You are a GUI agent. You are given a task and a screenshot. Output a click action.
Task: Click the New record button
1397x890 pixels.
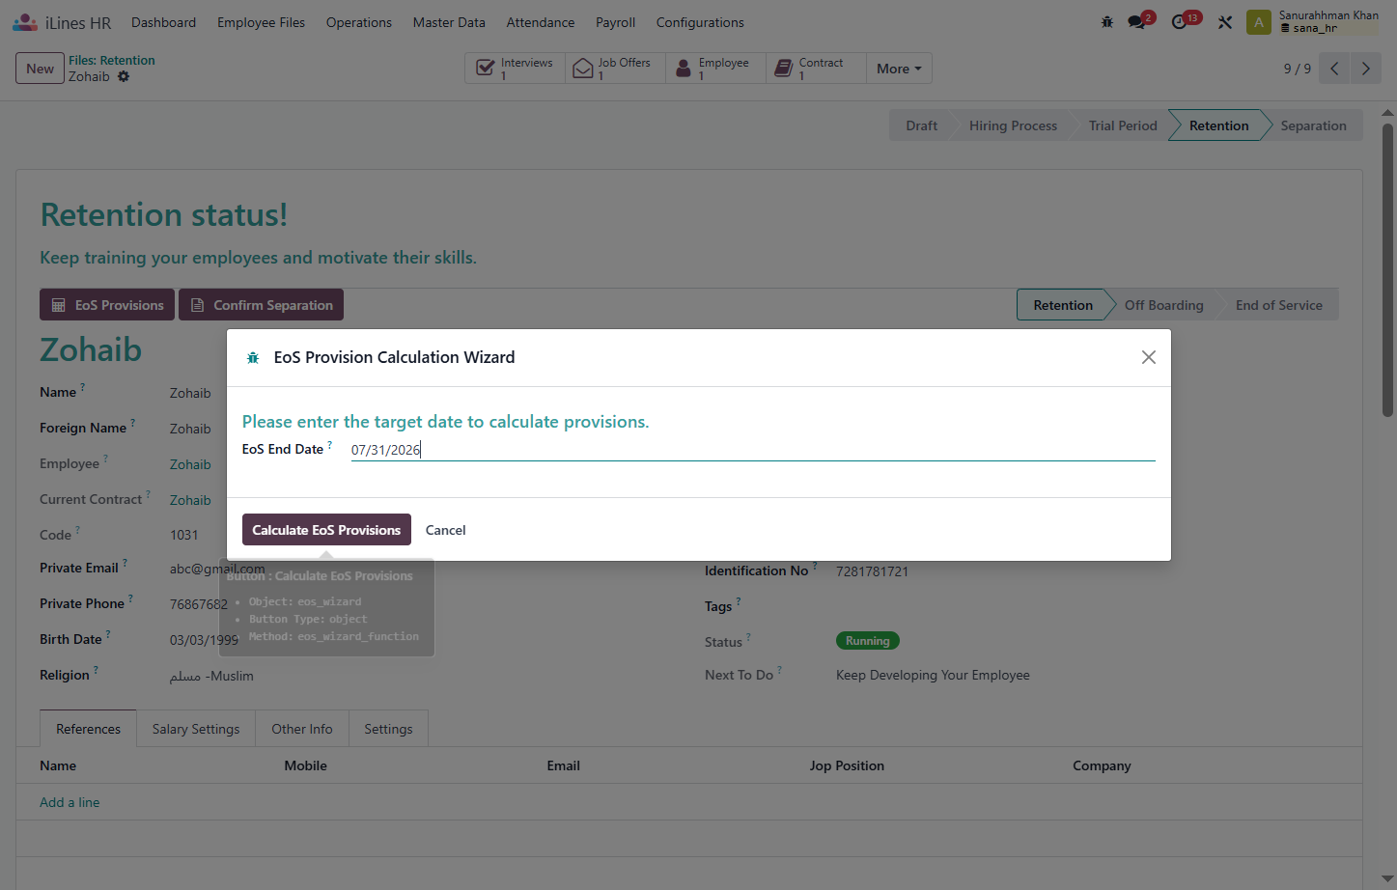click(x=40, y=69)
